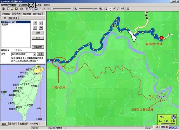Move the waypoint down with the curved arrow icon
This screenshot has height=130, width=179.
click(x=41, y=23)
